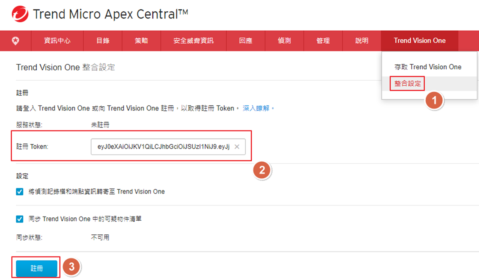Expand the Trend Vision One menu
479x279 pixels.
coord(419,41)
